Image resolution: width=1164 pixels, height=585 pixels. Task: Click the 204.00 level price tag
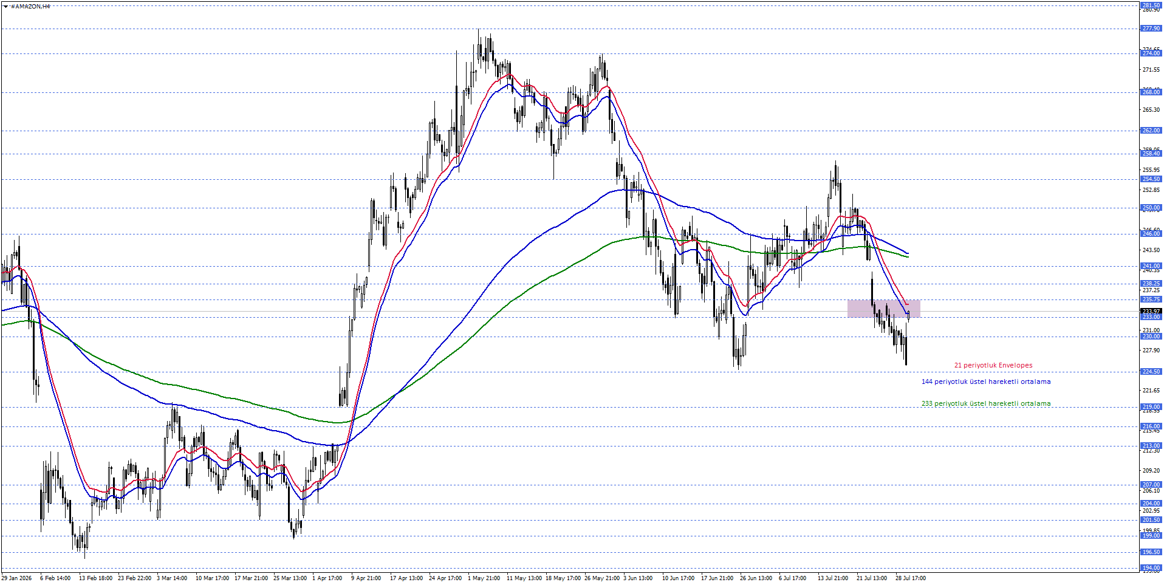pyautogui.click(x=1151, y=504)
